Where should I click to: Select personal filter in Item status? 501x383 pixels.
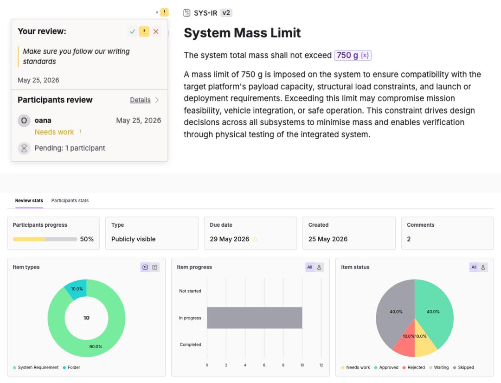pos(483,267)
